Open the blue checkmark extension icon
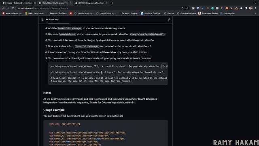This screenshot has width=259, height=146. click(203, 8)
